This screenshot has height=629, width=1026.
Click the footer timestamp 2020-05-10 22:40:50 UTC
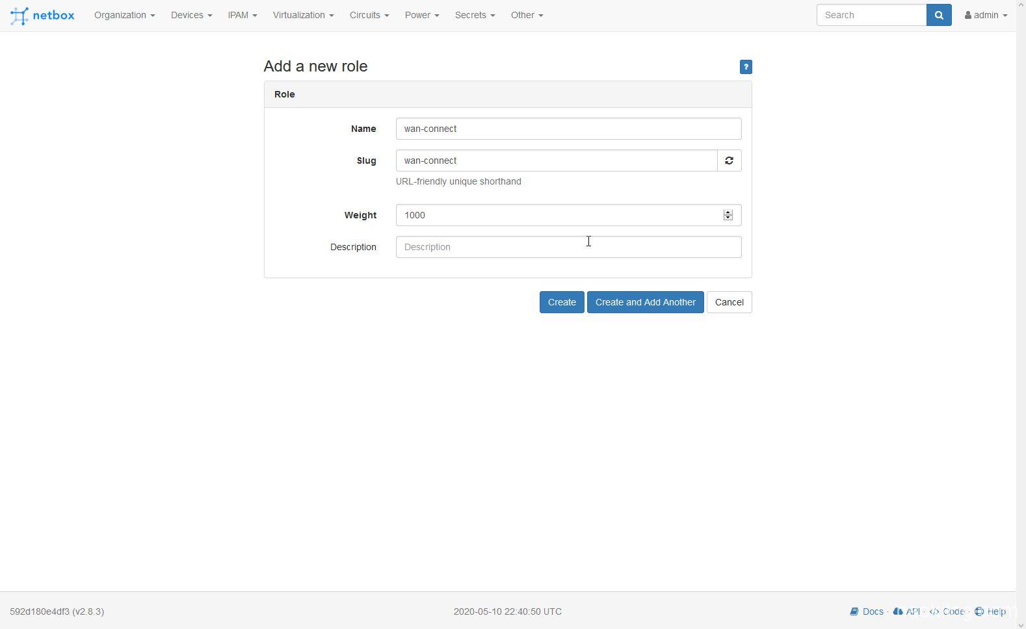click(508, 611)
